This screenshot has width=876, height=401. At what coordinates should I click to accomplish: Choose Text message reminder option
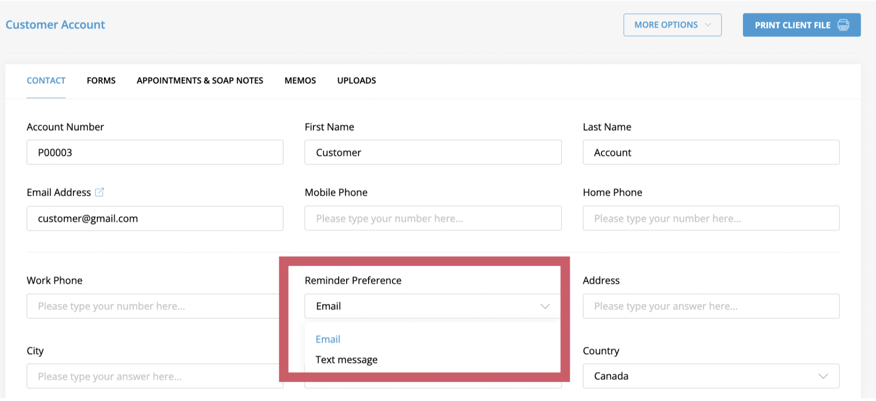coord(346,360)
